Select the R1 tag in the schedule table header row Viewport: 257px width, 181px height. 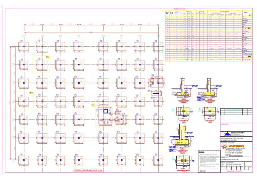coord(250,15)
